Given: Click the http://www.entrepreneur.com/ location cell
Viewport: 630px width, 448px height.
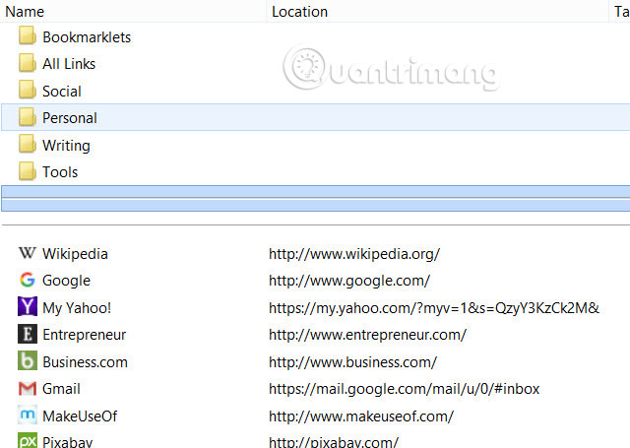Looking at the screenshot, I should [367, 335].
